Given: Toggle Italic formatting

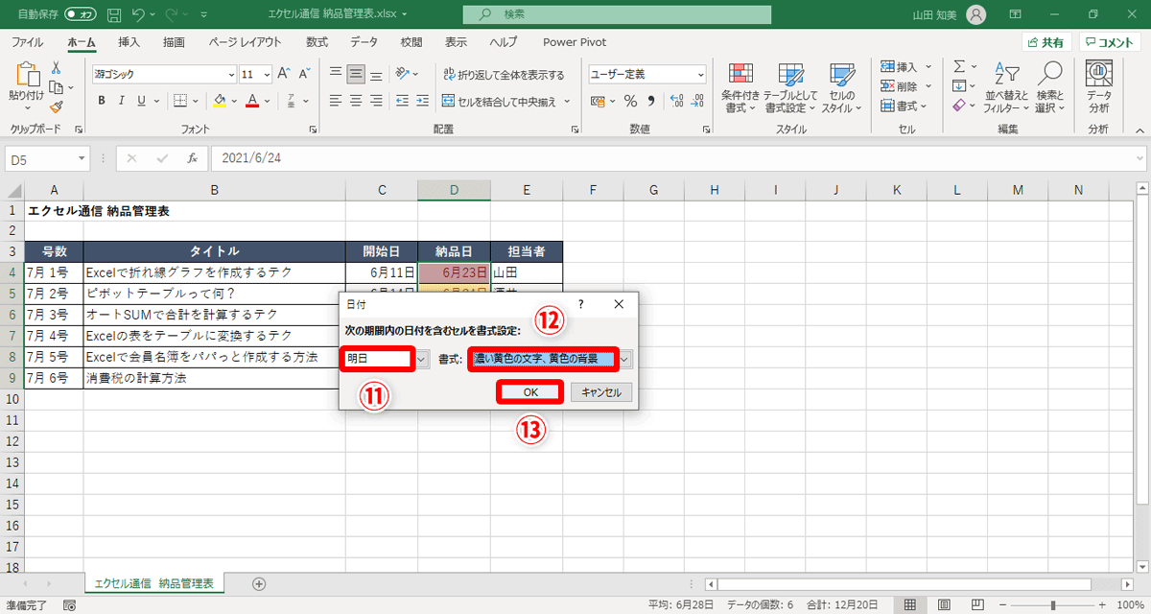Looking at the screenshot, I should (x=122, y=101).
